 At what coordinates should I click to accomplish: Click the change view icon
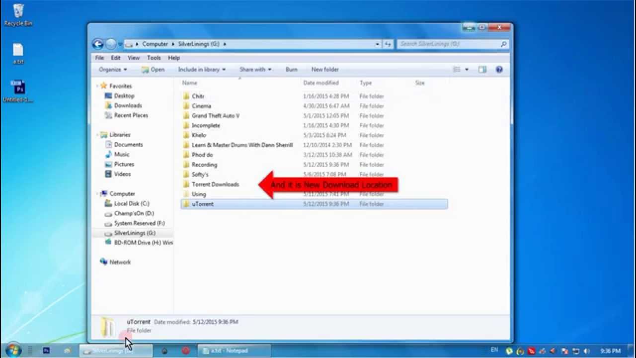[457, 70]
